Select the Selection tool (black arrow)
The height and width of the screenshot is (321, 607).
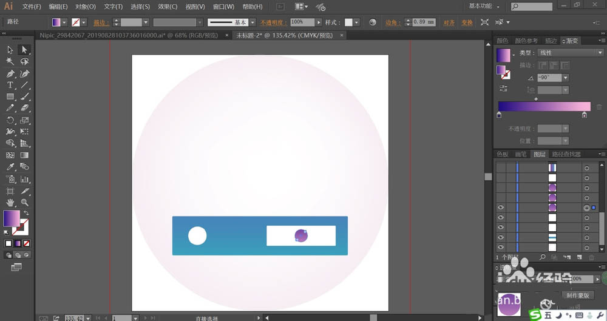pos(10,50)
